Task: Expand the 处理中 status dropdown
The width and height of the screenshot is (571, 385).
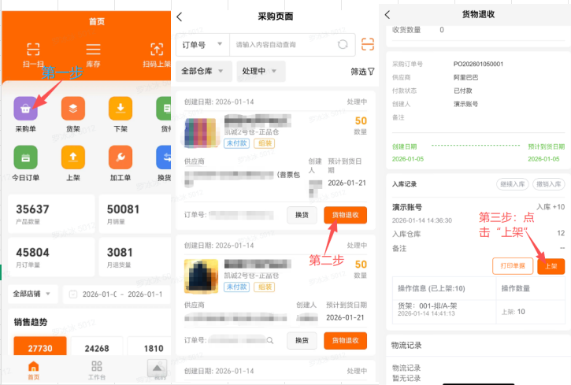Action: (264, 72)
